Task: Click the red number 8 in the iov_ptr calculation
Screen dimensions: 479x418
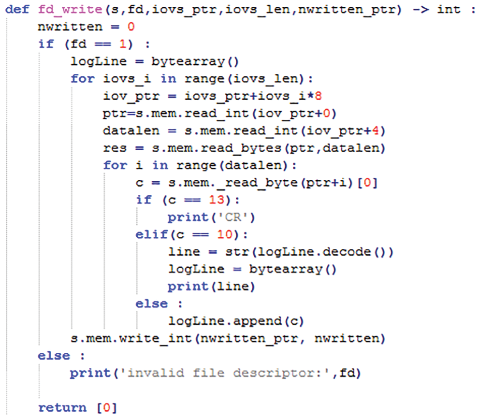Action: tap(318, 96)
